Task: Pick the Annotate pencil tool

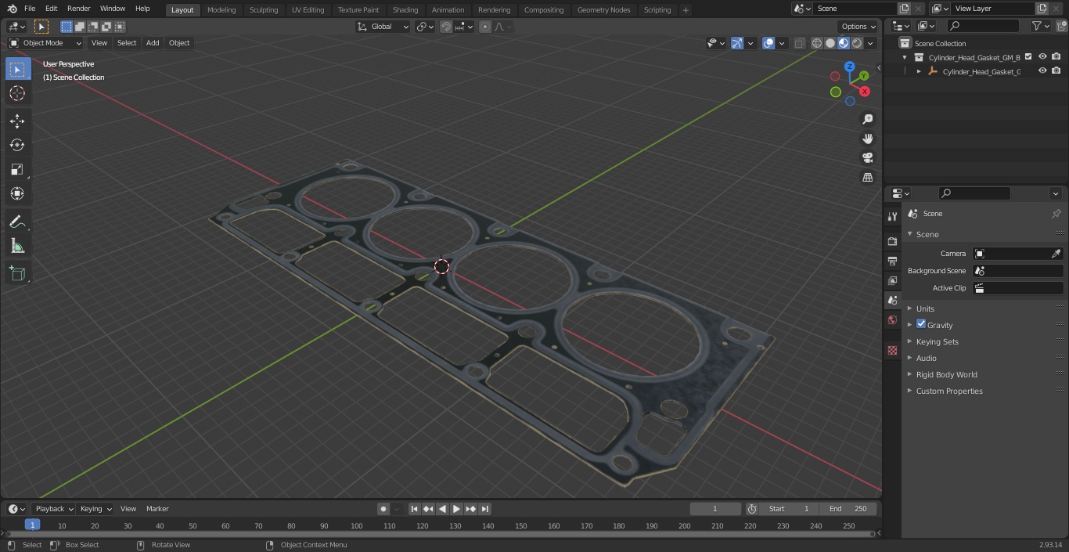Action: tap(17, 222)
